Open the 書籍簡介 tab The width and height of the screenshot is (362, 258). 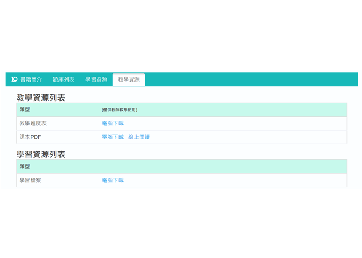[x=31, y=79]
